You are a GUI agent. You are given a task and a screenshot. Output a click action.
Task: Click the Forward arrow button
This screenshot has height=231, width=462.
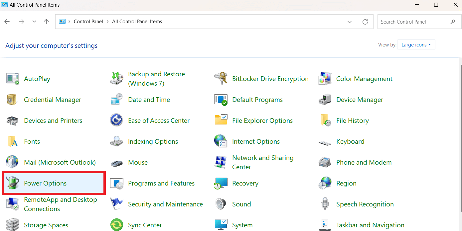click(x=22, y=22)
